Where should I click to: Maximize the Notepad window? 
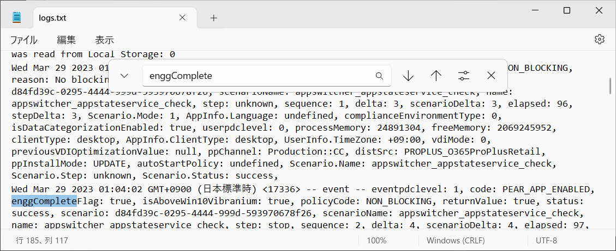[x=566, y=11]
